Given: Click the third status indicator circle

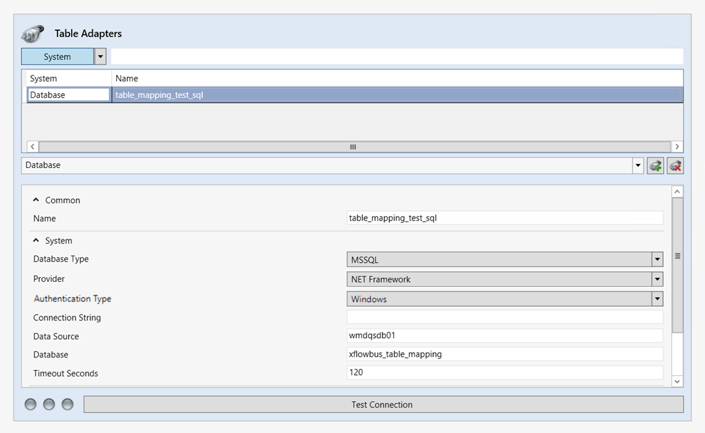Looking at the screenshot, I should point(67,404).
